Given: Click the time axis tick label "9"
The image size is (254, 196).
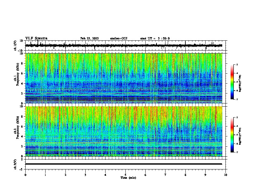Looking at the screenshot, I should point(205,175).
